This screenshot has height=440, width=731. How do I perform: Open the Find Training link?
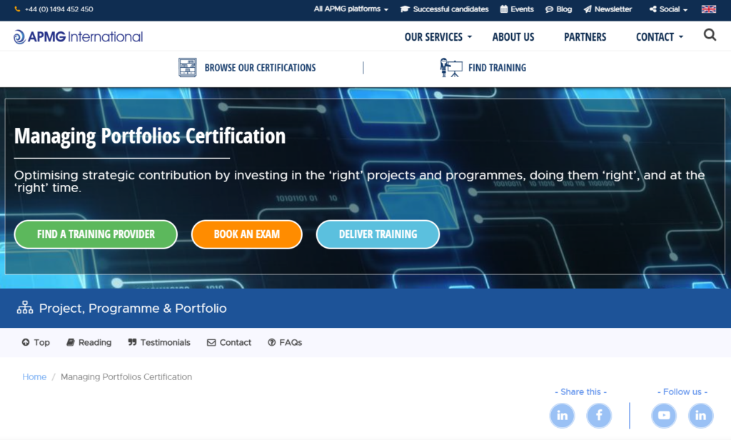pos(497,68)
